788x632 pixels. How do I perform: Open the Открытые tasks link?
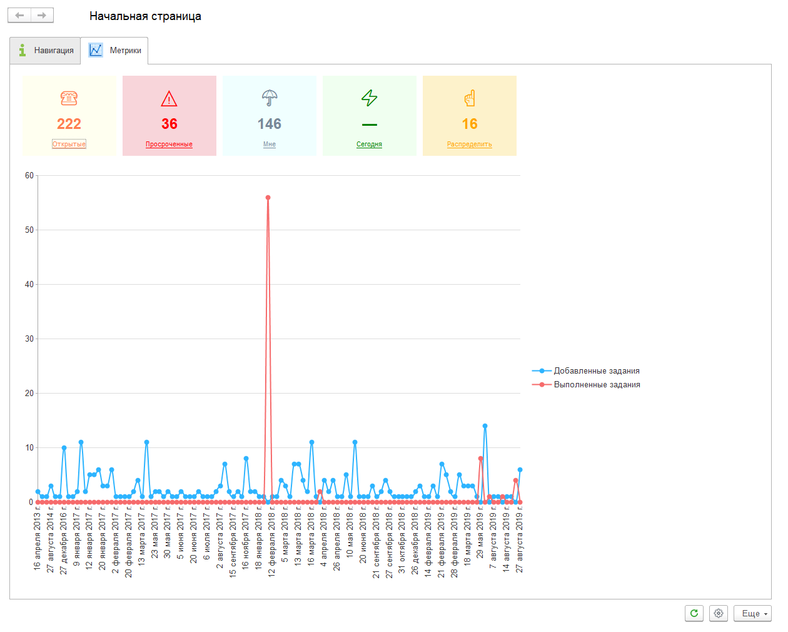[x=69, y=144]
